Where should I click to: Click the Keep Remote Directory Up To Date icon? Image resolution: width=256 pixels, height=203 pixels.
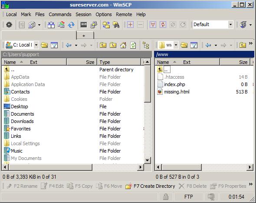[61, 25]
